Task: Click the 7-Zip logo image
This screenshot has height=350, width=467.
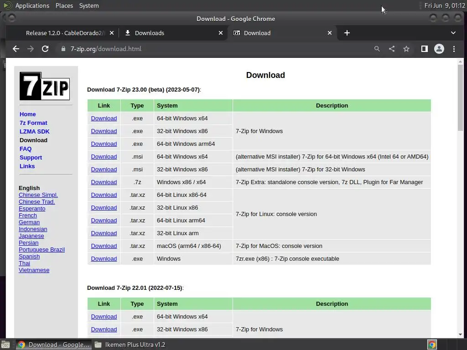Action: (x=45, y=86)
